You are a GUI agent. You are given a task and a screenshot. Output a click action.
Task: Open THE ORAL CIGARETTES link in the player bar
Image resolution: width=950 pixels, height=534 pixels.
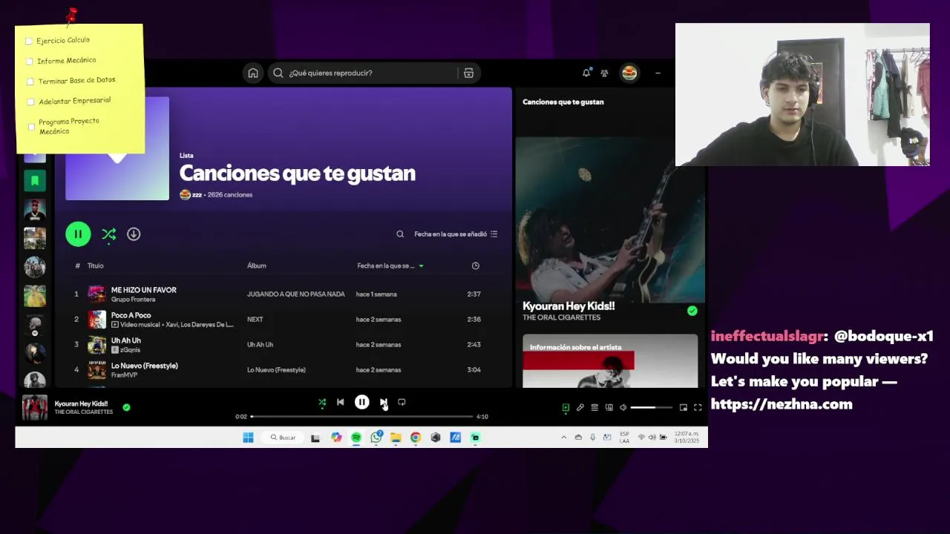pos(84,412)
